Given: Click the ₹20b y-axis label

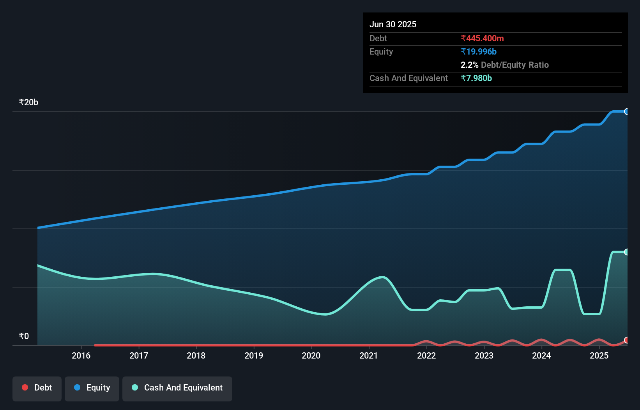Looking at the screenshot, I should coord(28,102).
